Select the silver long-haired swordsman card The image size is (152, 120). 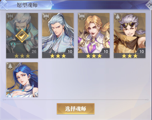58,36
